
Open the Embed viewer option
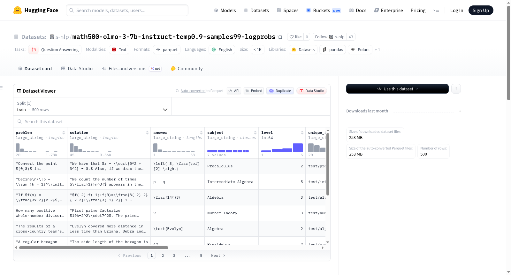254,91
